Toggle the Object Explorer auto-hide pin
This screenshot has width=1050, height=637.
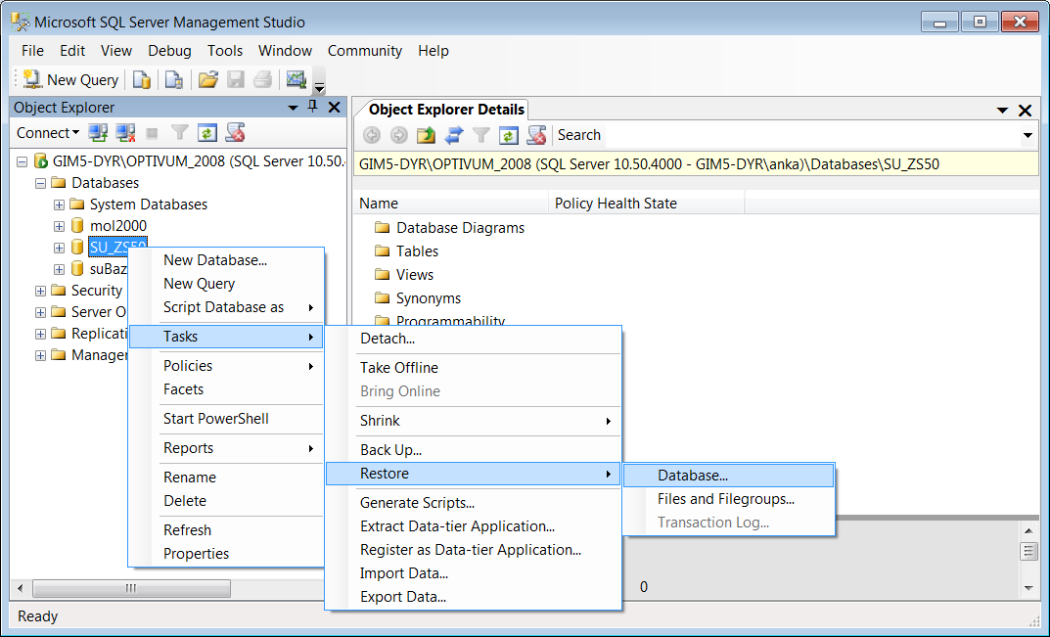(312, 107)
